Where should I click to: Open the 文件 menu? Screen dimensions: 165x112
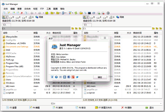click(x=6, y=9)
